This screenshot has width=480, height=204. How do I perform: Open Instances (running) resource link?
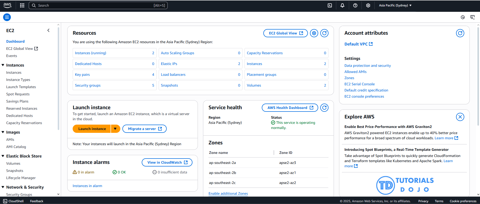(x=90, y=53)
